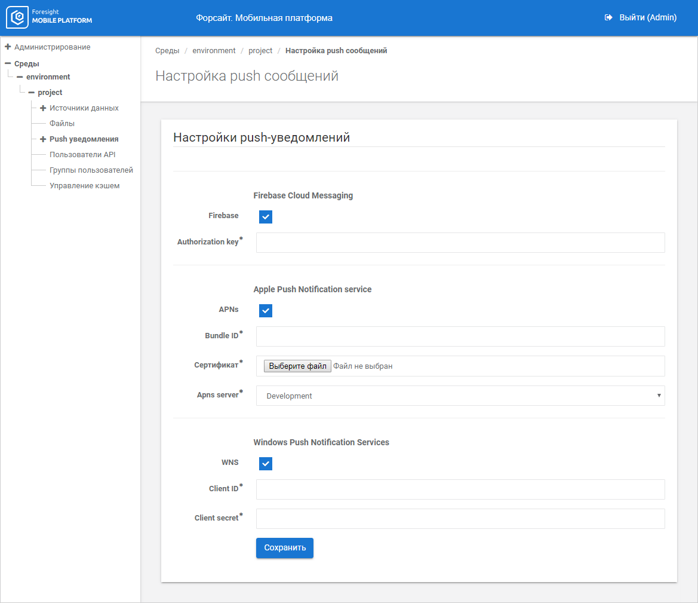
Task: Focus the Authorization key input field
Action: click(x=460, y=243)
